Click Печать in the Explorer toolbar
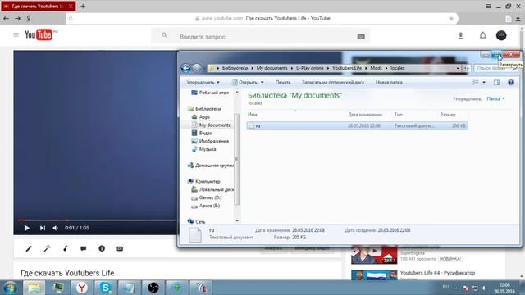The height and width of the screenshot is (295, 525). click(x=283, y=82)
